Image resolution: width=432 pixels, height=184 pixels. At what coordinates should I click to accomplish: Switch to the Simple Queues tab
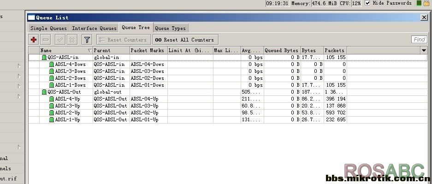point(48,28)
